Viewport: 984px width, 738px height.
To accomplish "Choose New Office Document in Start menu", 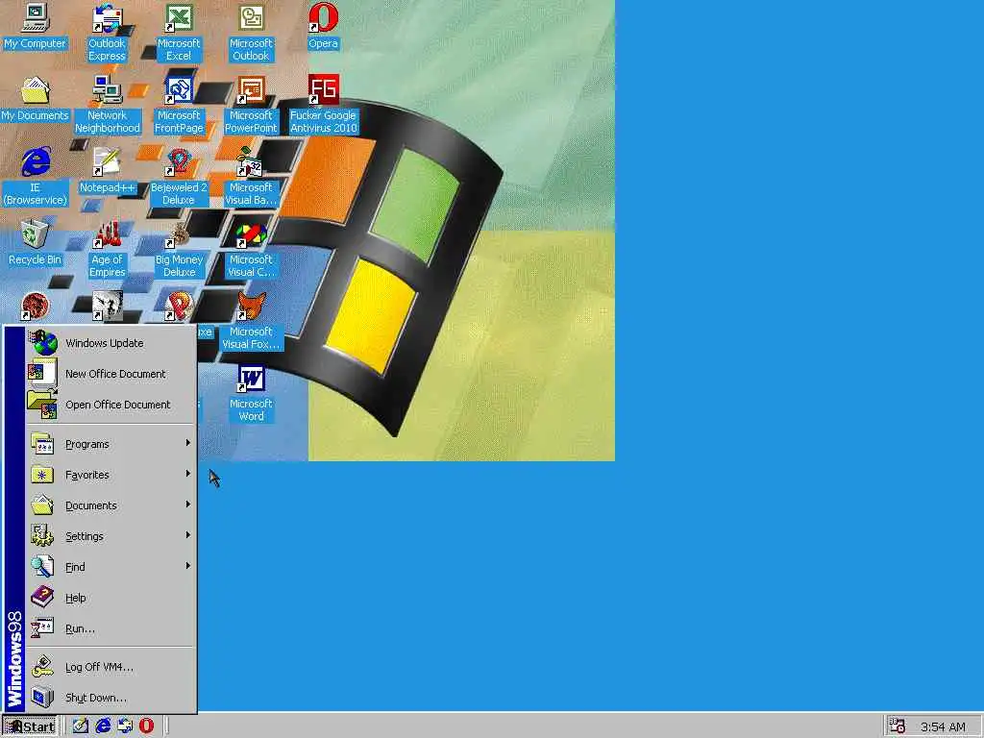I will click(x=111, y=374).
